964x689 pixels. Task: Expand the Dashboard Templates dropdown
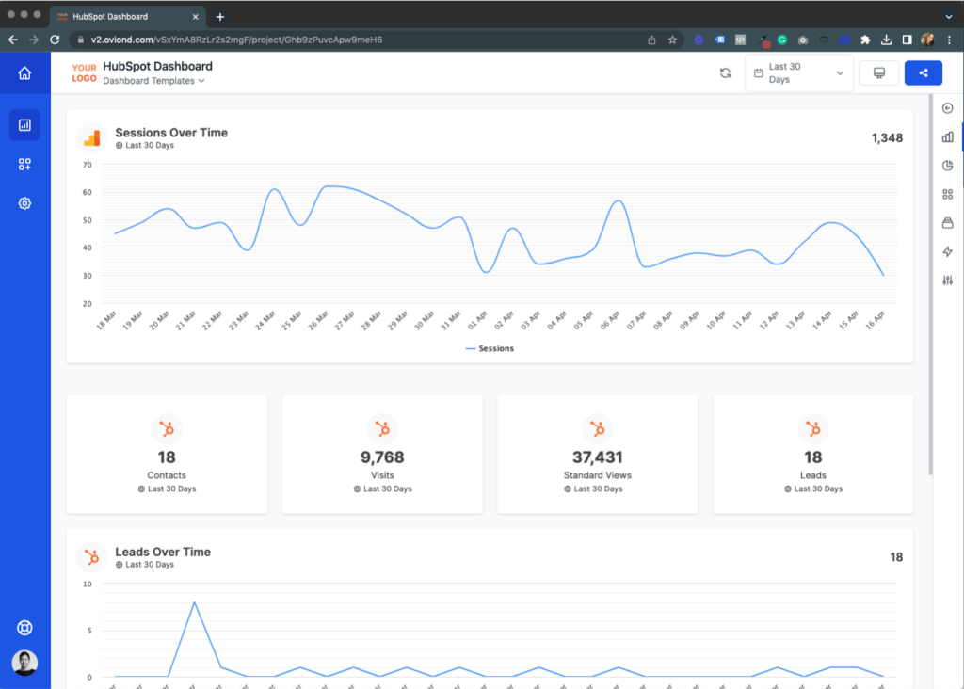153,81
